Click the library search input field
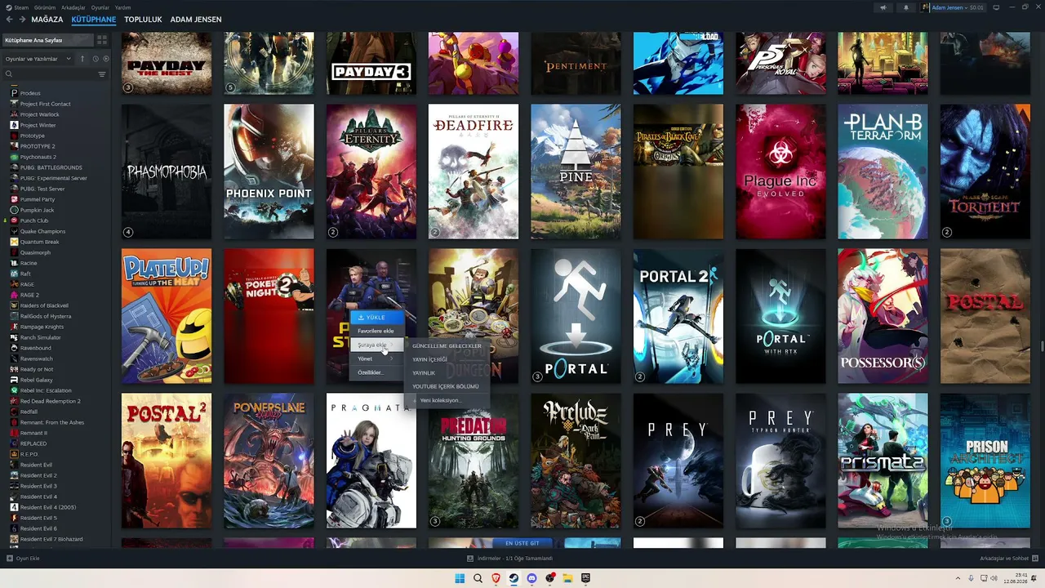The image size is (1045, 588). click(x=54, y=74)
